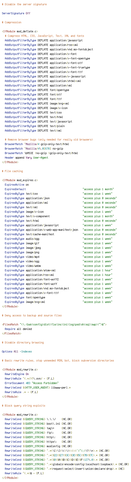Click the RewriteCond with request|select|insert pattern
This screenshot has width=131, height=482.
tap(65, 469)
